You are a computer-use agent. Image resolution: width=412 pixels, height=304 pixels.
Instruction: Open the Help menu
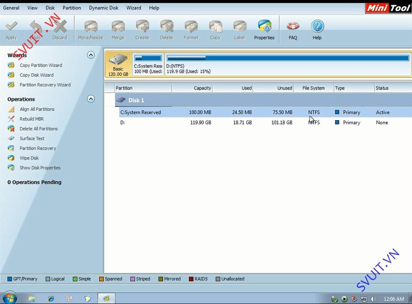point(154,8)
